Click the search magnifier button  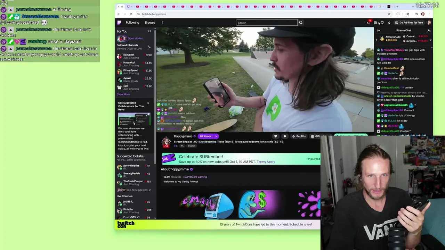[x=301, y=23]
